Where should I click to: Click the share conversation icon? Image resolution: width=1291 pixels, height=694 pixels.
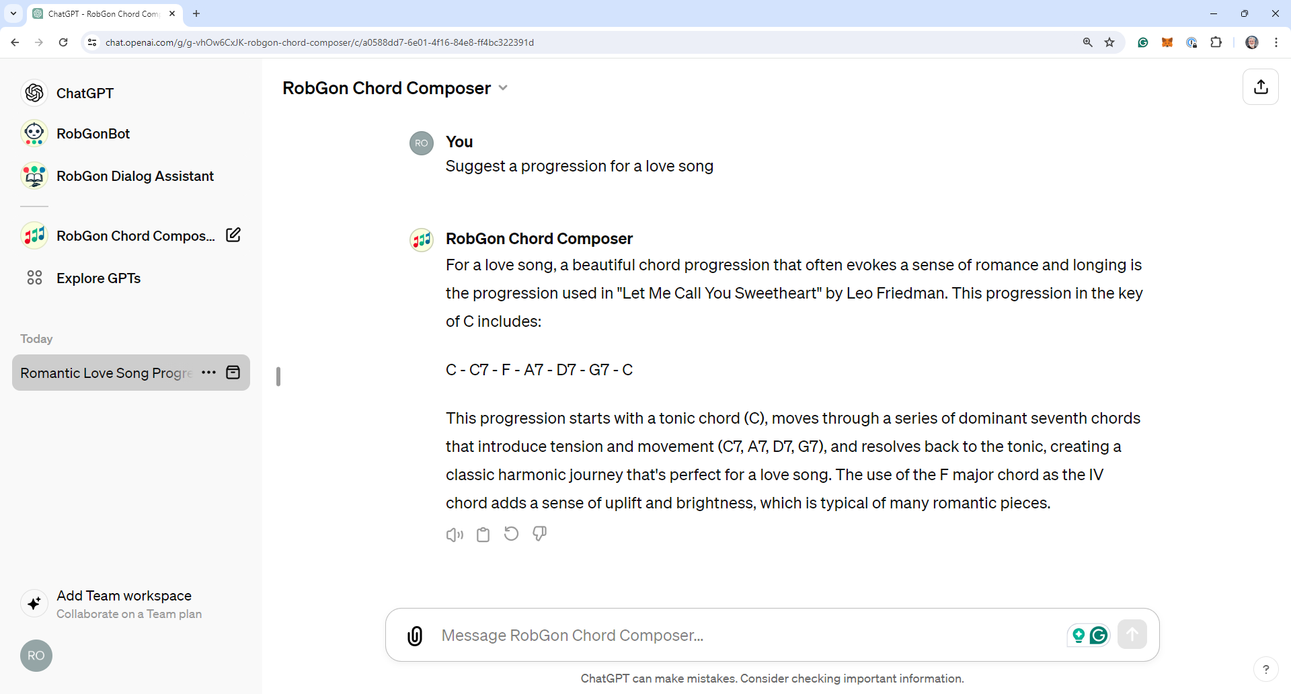[x=1261, y=87]
